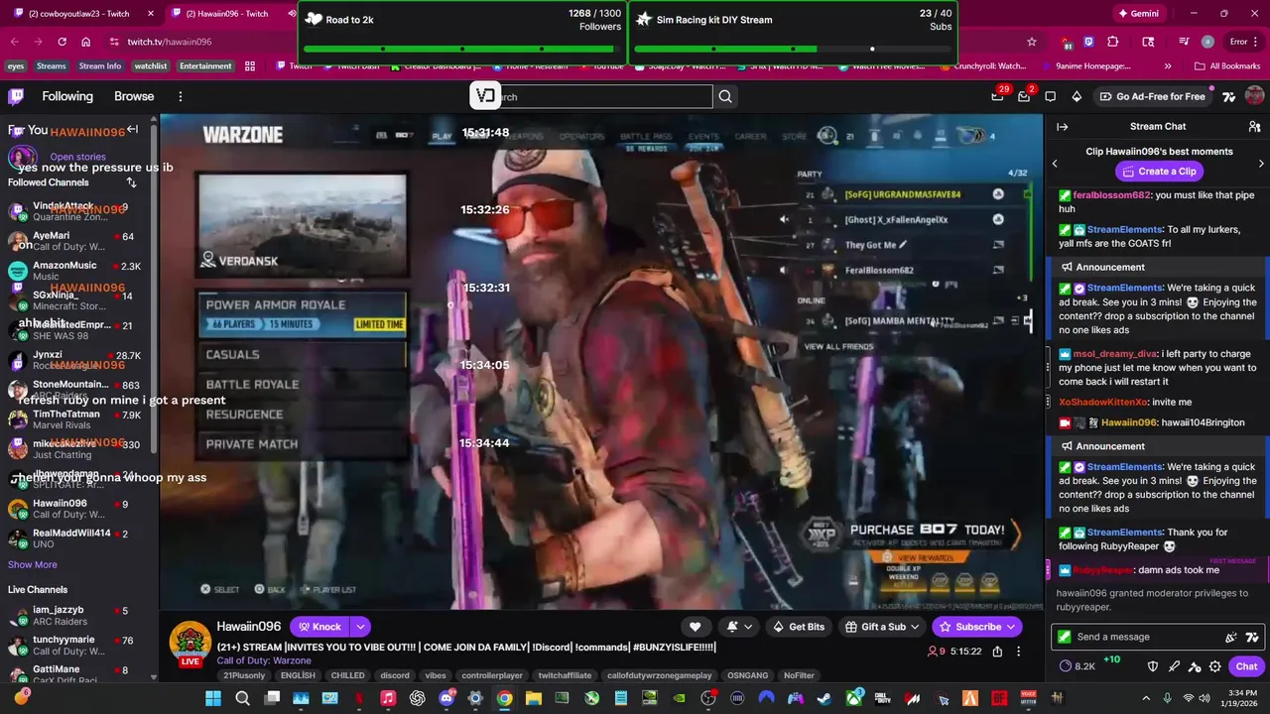The image size is (1270, 714).
Task: Open AmazonMusic channel in the sidebar
Action: pyautogui.click(x=74, y=271)
